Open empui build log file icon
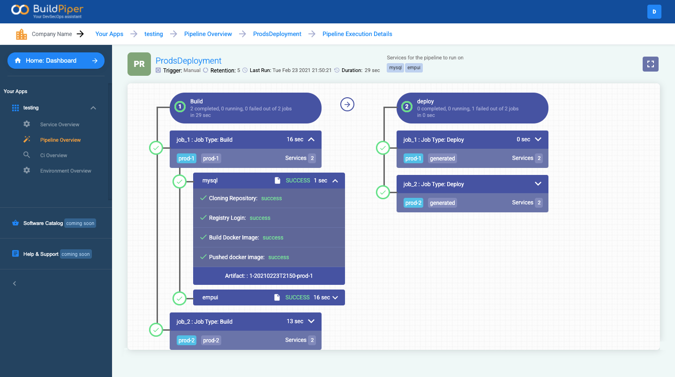Image resolution: width=675 pixels, height=377 pixels. pos(277,297)
